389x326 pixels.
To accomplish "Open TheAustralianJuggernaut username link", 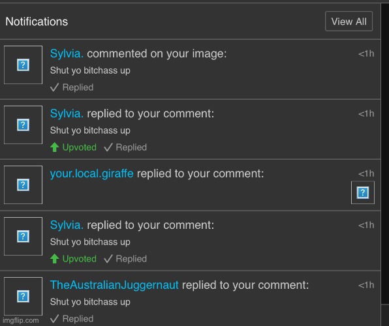I will coord(114,285).
